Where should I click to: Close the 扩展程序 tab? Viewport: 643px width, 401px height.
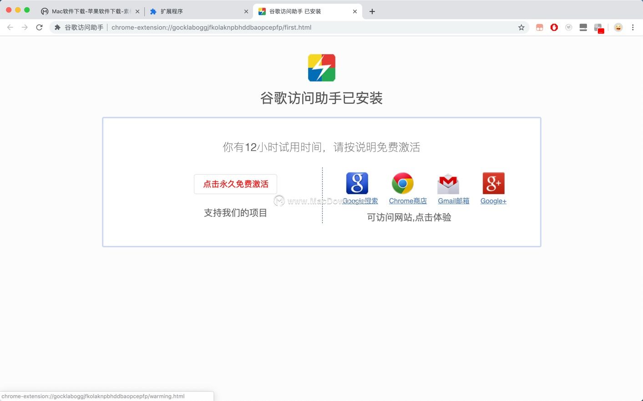point(246,11)
